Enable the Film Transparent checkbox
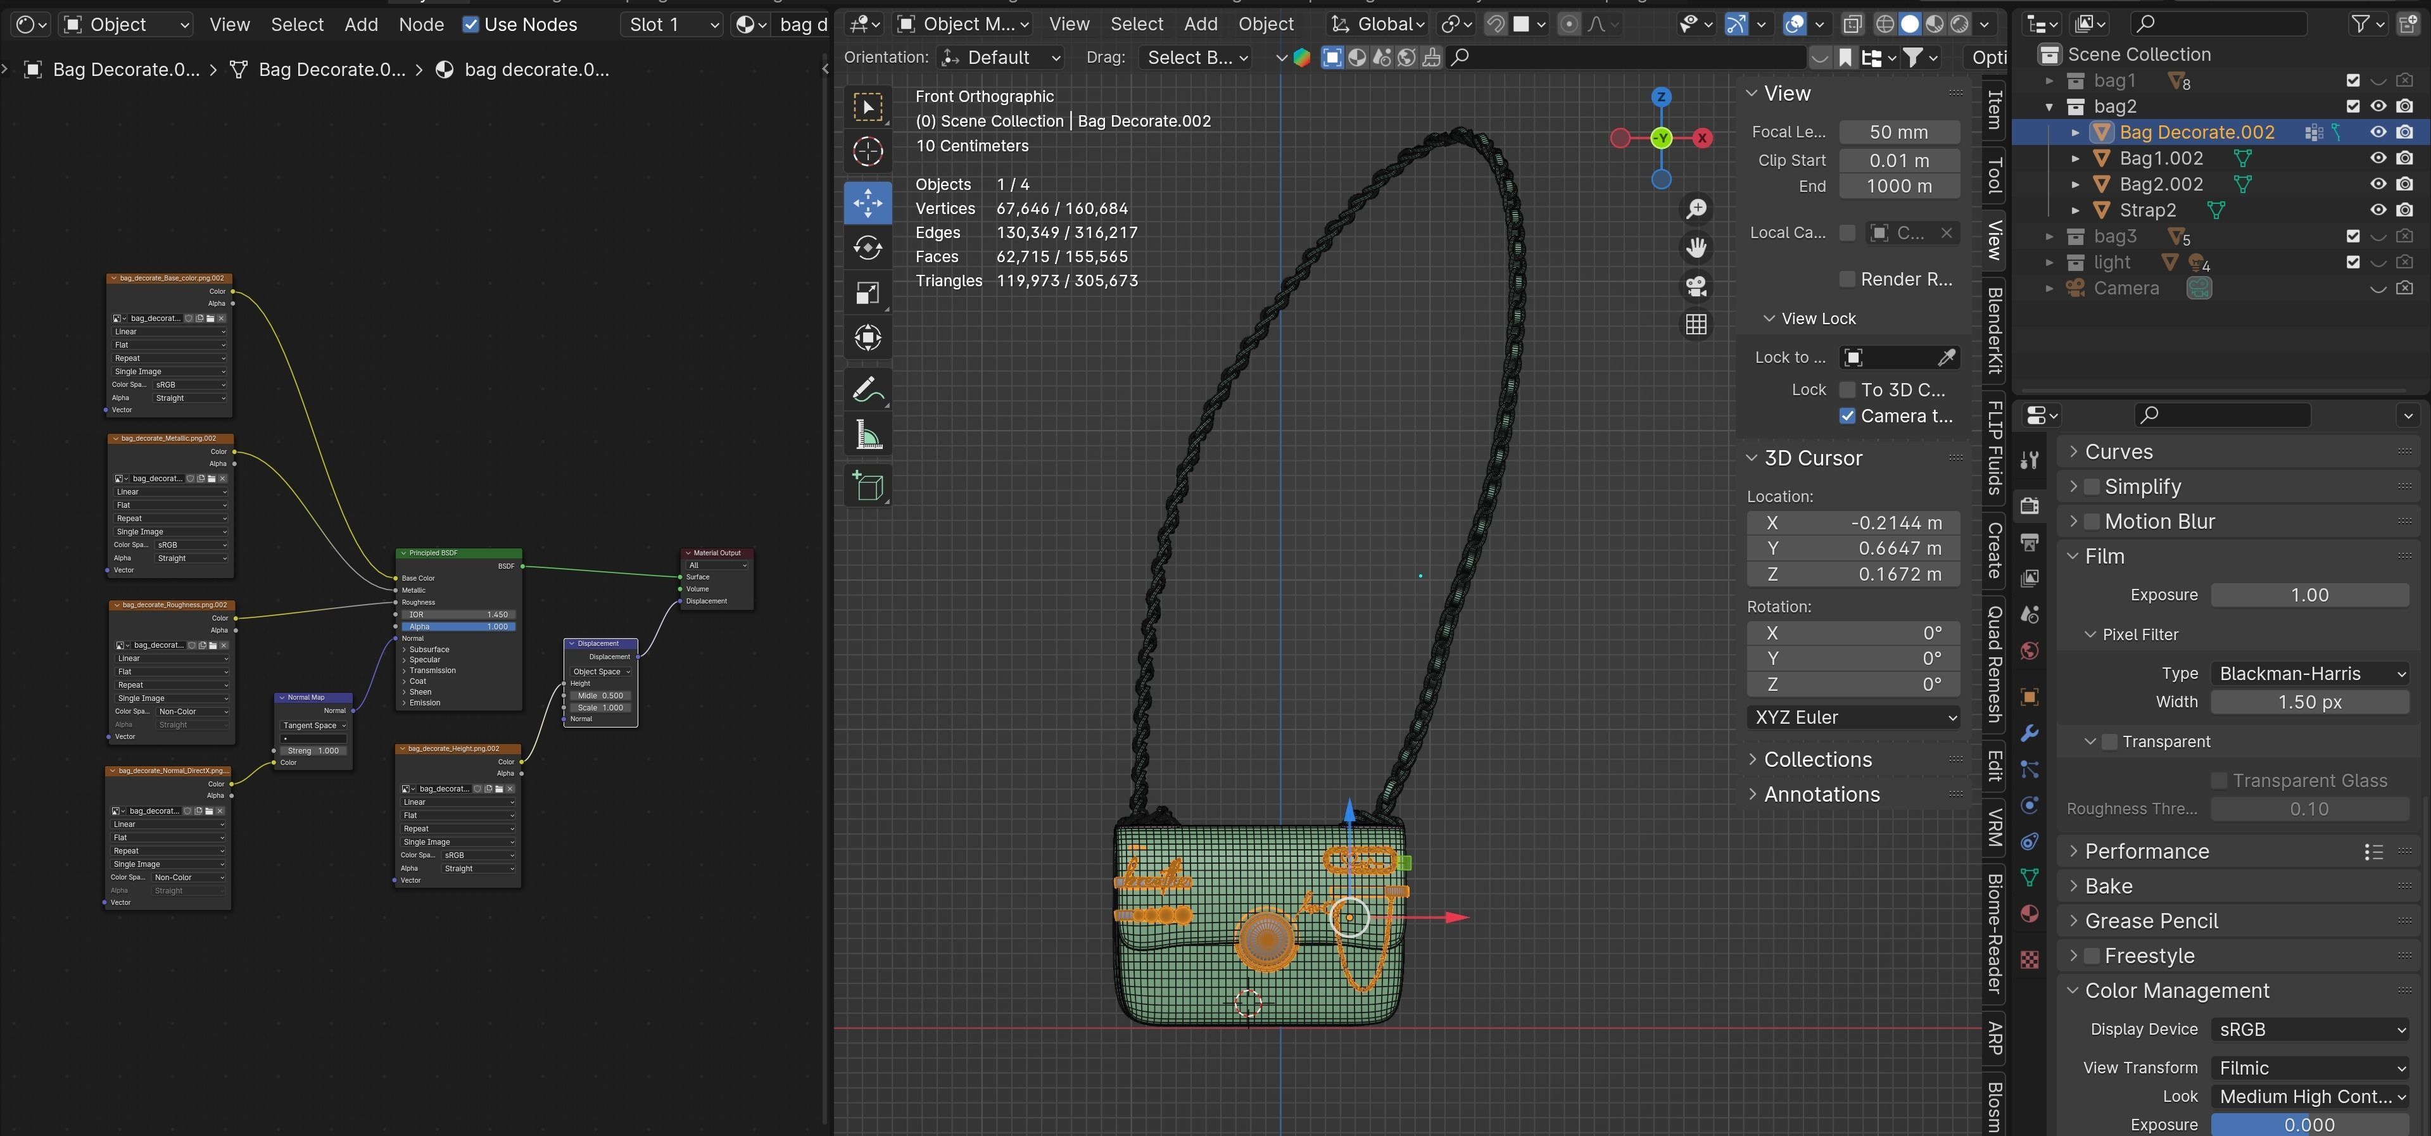The width and height of the screenshot is (2431, 1136). click(x=2109, y=742)
